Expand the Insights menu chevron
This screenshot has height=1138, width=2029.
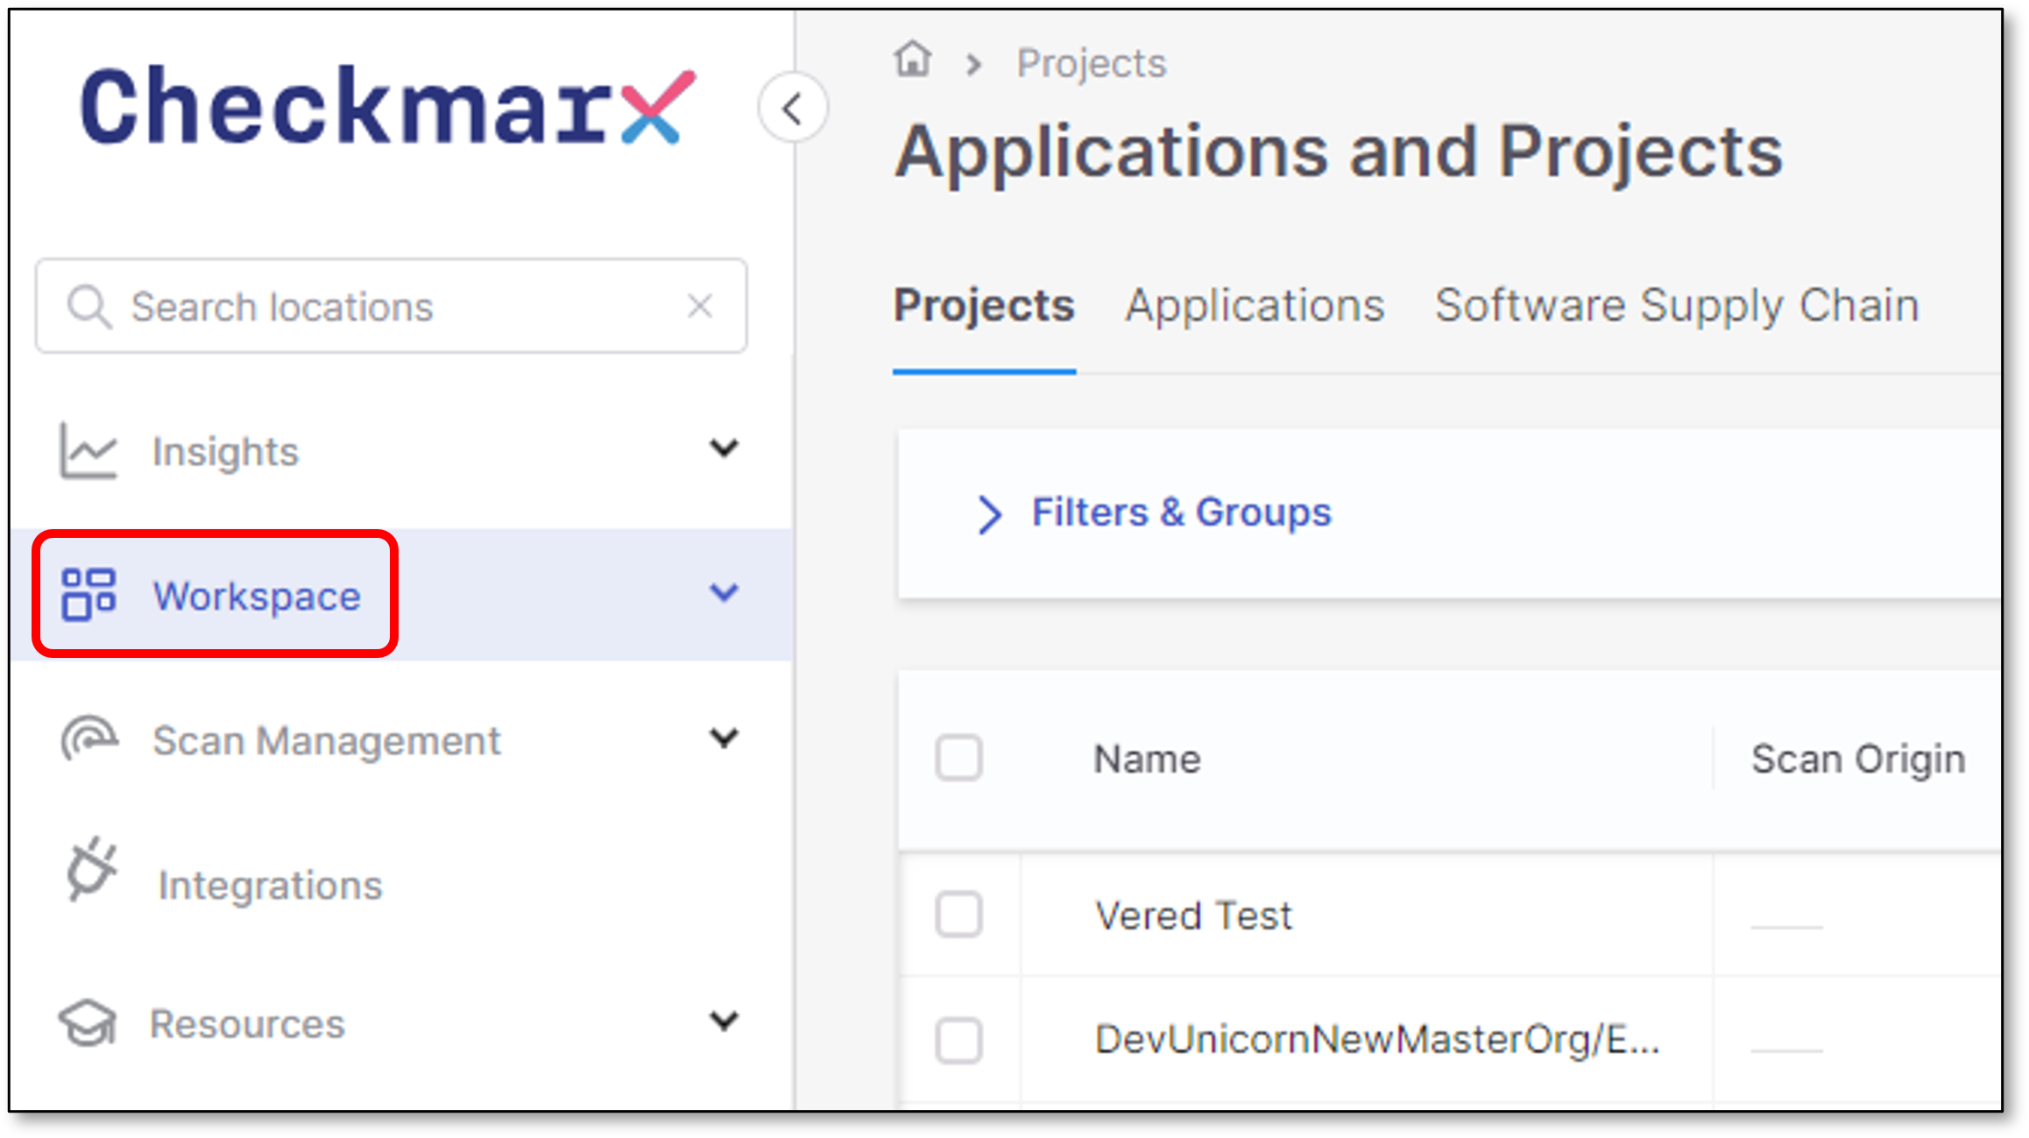point(724,449)
